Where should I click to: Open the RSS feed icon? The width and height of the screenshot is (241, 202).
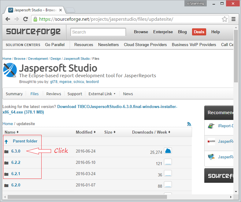[x=189, y=124]
